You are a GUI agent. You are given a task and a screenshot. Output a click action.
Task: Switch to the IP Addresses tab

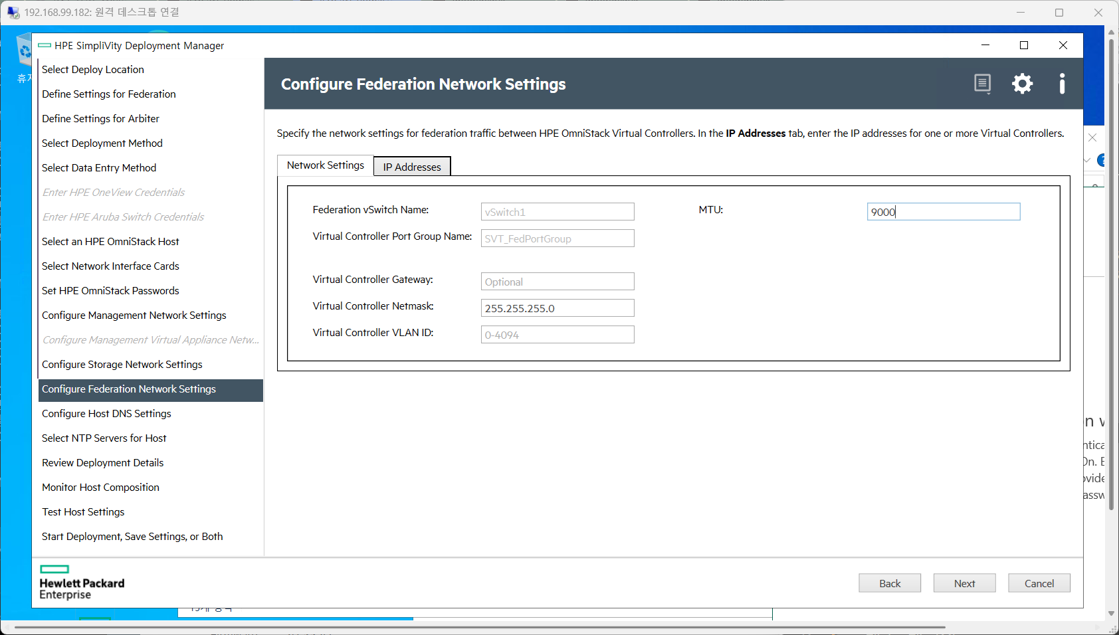pos(412,167)
